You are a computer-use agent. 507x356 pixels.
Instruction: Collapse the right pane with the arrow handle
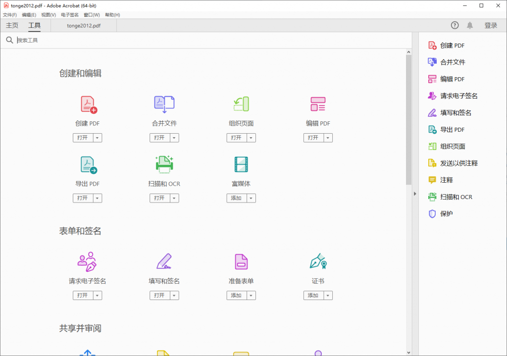(415, 194)
